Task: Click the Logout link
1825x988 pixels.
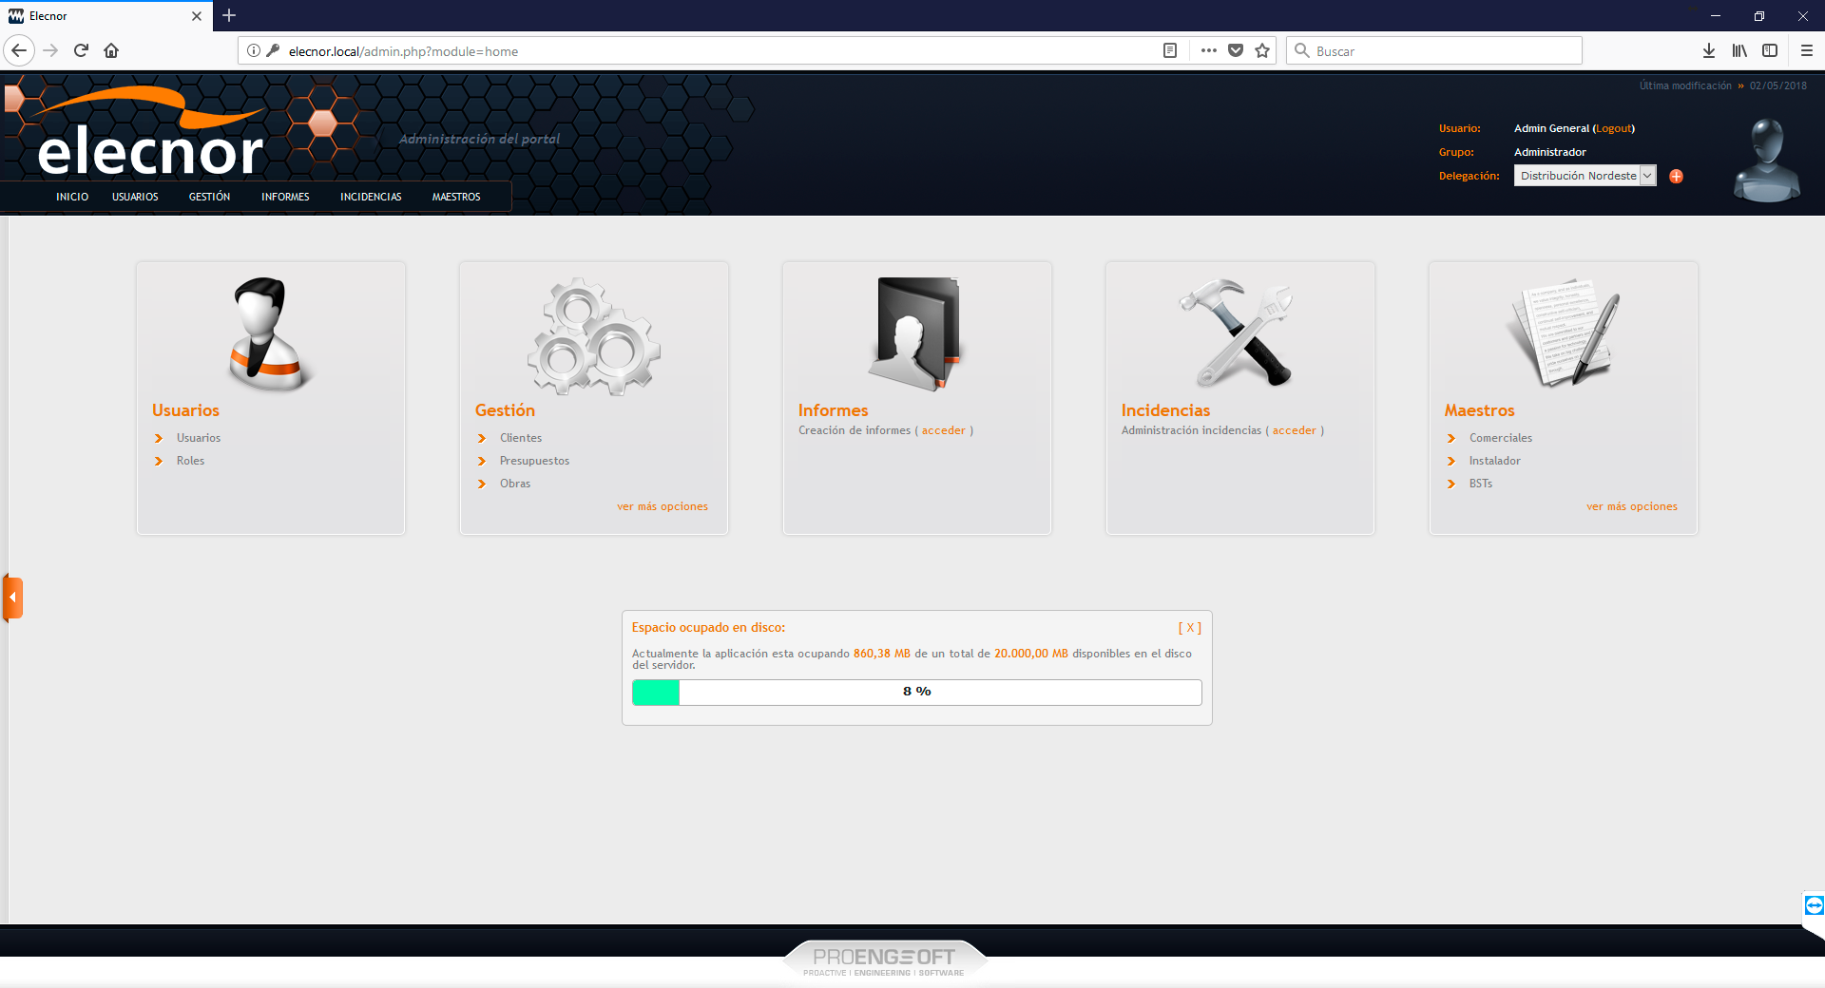Action: (1614, 128)
